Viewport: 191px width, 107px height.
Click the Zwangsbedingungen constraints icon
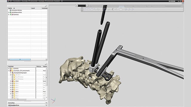pyautogui.click(x=13, y=73)
